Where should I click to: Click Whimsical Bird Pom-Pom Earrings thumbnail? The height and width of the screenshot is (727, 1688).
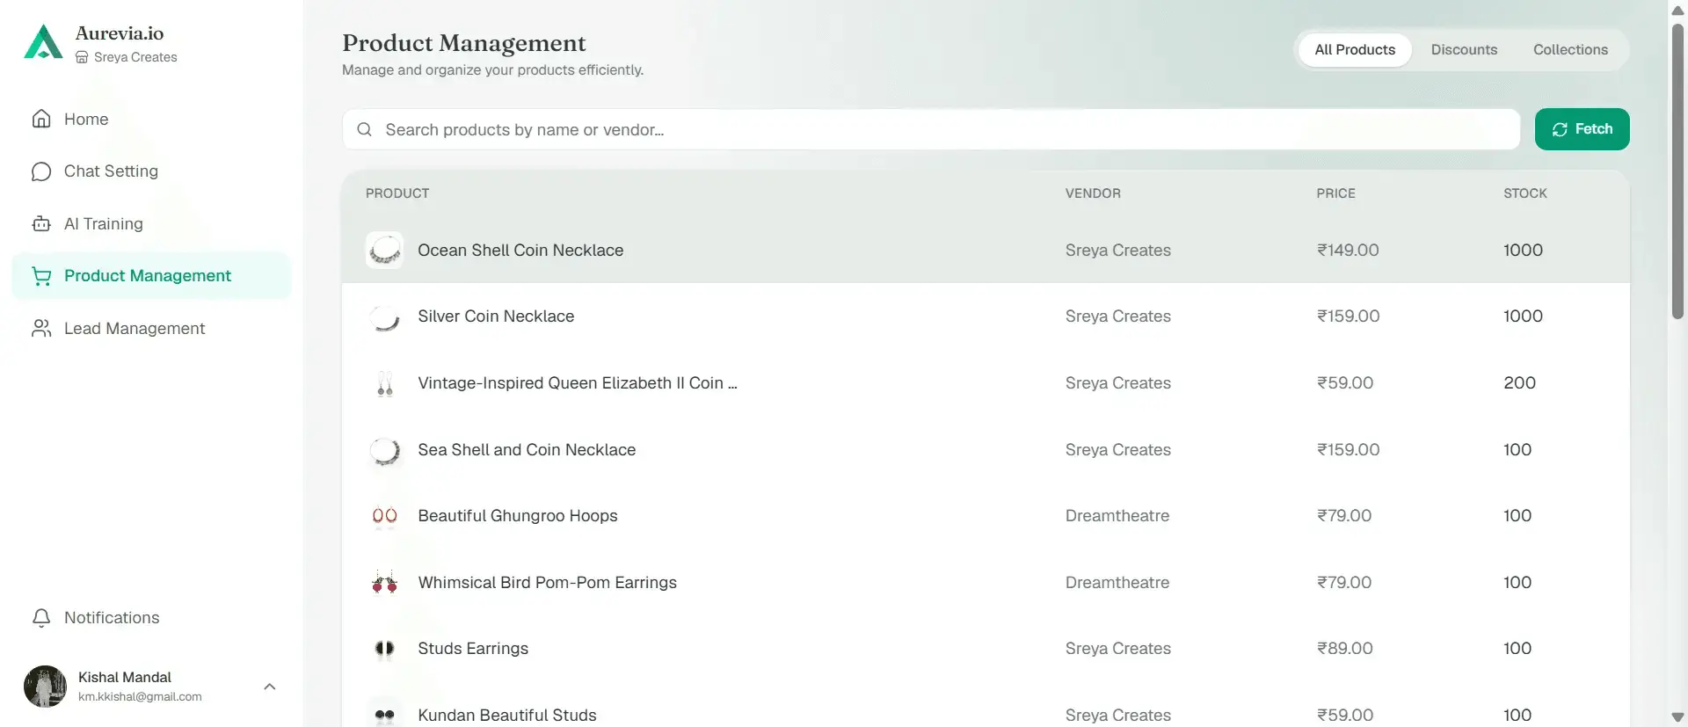pyautogui.click(x=384, y=583)
